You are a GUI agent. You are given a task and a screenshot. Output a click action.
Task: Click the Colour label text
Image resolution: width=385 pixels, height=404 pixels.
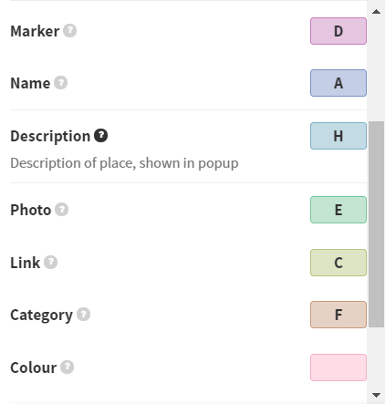pos(34,368)
